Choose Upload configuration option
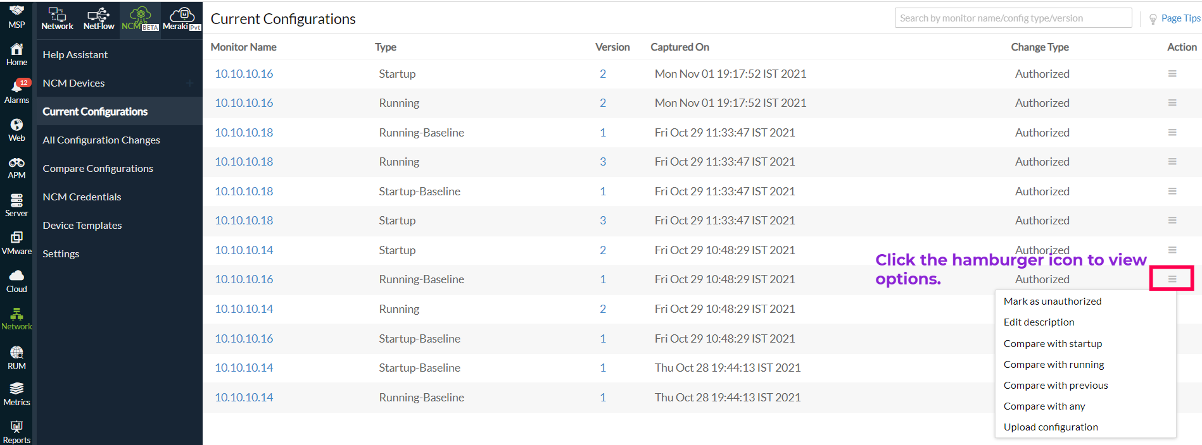The image size is (1202, 445). point(1051,427)
